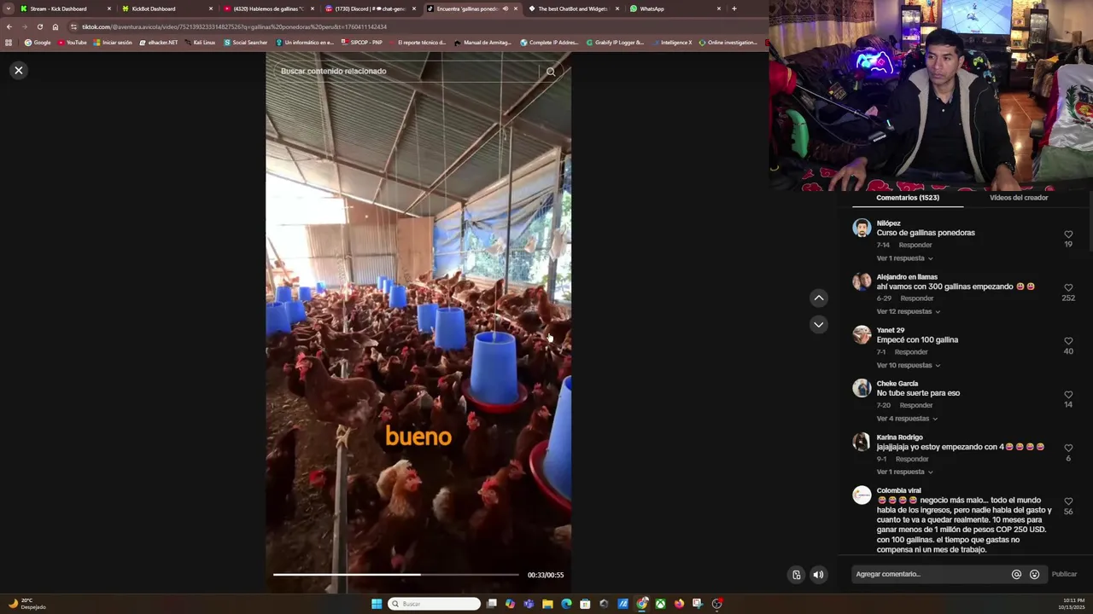This screenshot has width=1093, height=614.
Task: Open Nilópez's profile avatar
Action: click(x=862, y=228)
